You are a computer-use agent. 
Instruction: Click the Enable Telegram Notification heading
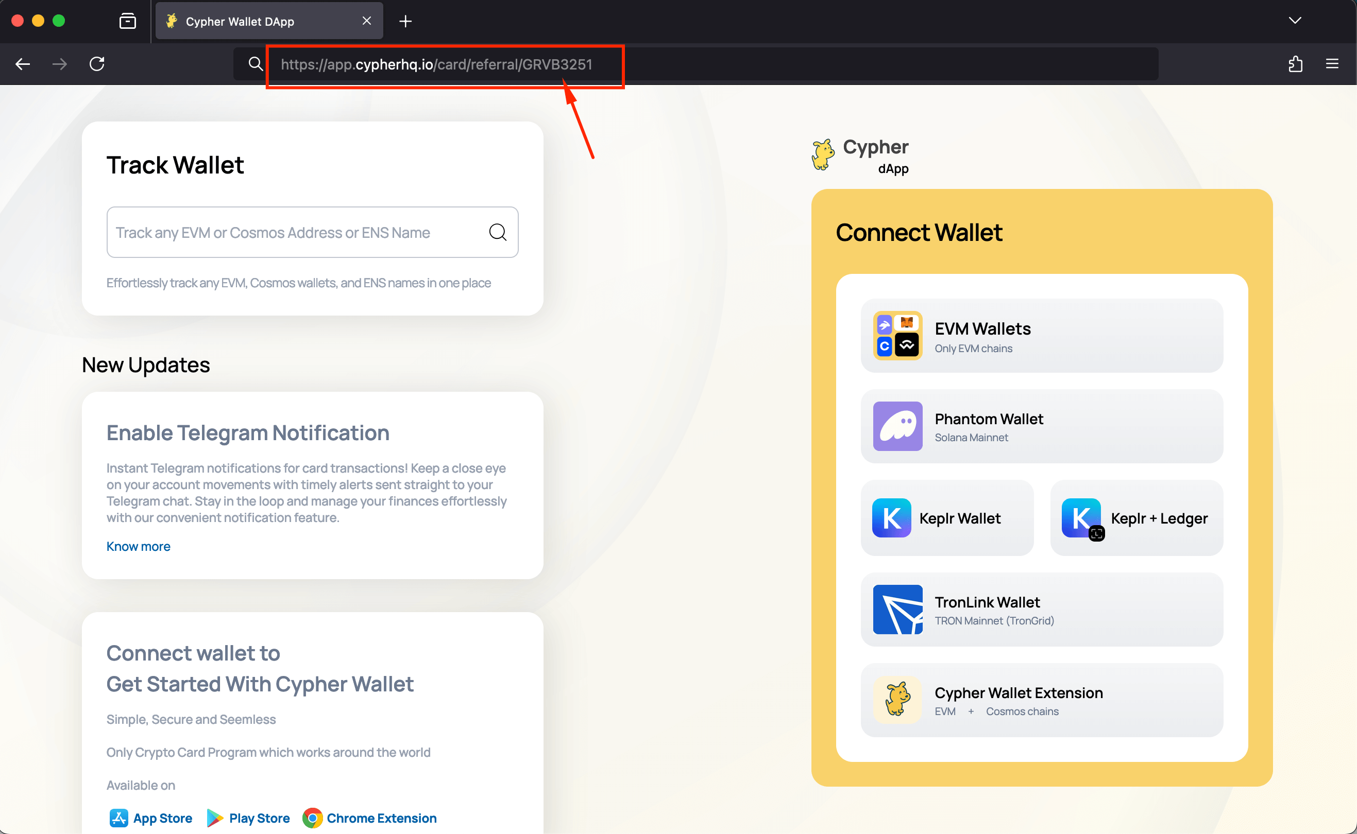tap(248, 433)
